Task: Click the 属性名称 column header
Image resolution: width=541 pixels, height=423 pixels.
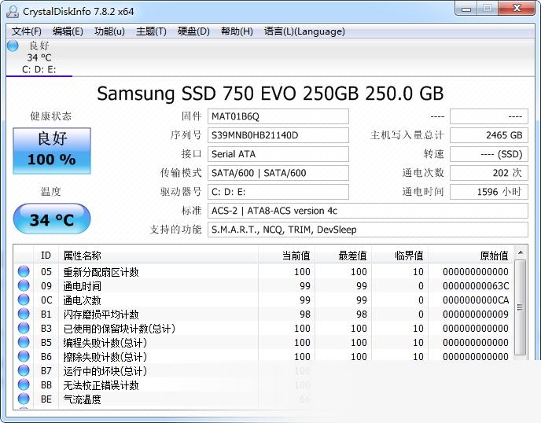Action: [158, 256]
